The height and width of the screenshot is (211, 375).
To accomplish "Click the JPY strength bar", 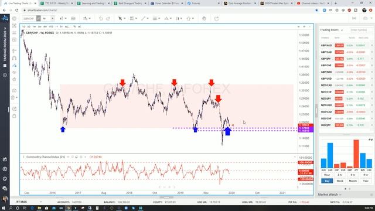I will (356, 154).
